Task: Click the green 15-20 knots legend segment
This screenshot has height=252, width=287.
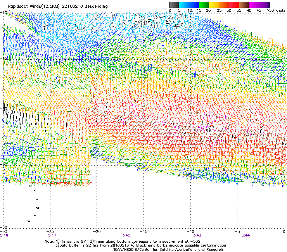Action: point(204,5)
